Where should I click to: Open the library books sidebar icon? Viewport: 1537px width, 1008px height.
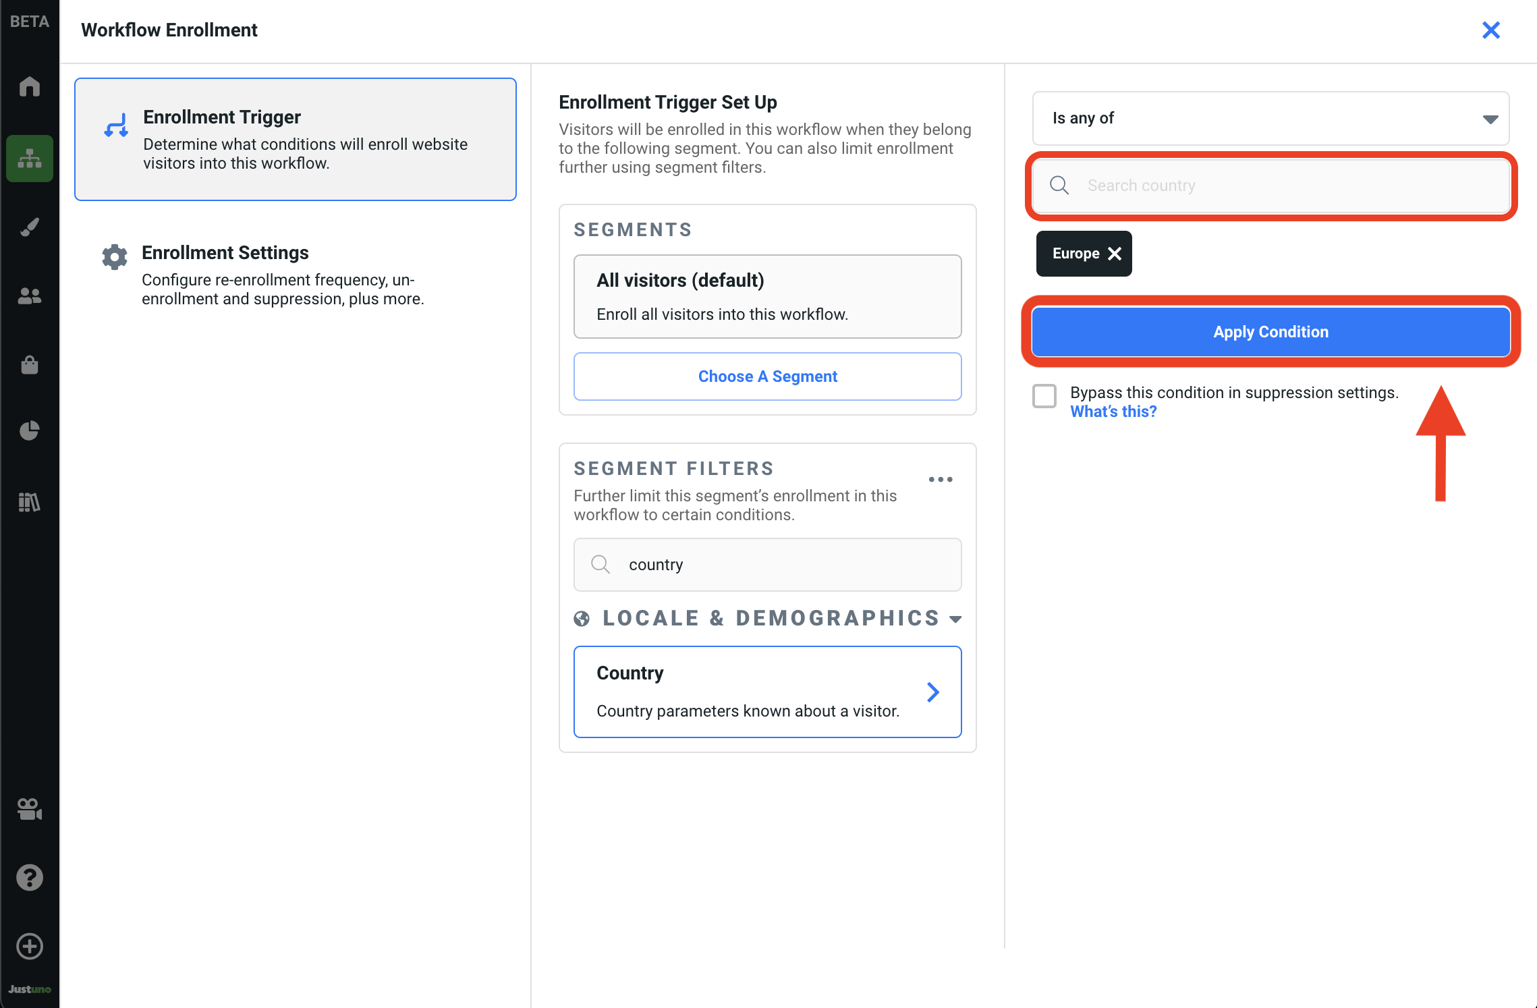(30, 502)
